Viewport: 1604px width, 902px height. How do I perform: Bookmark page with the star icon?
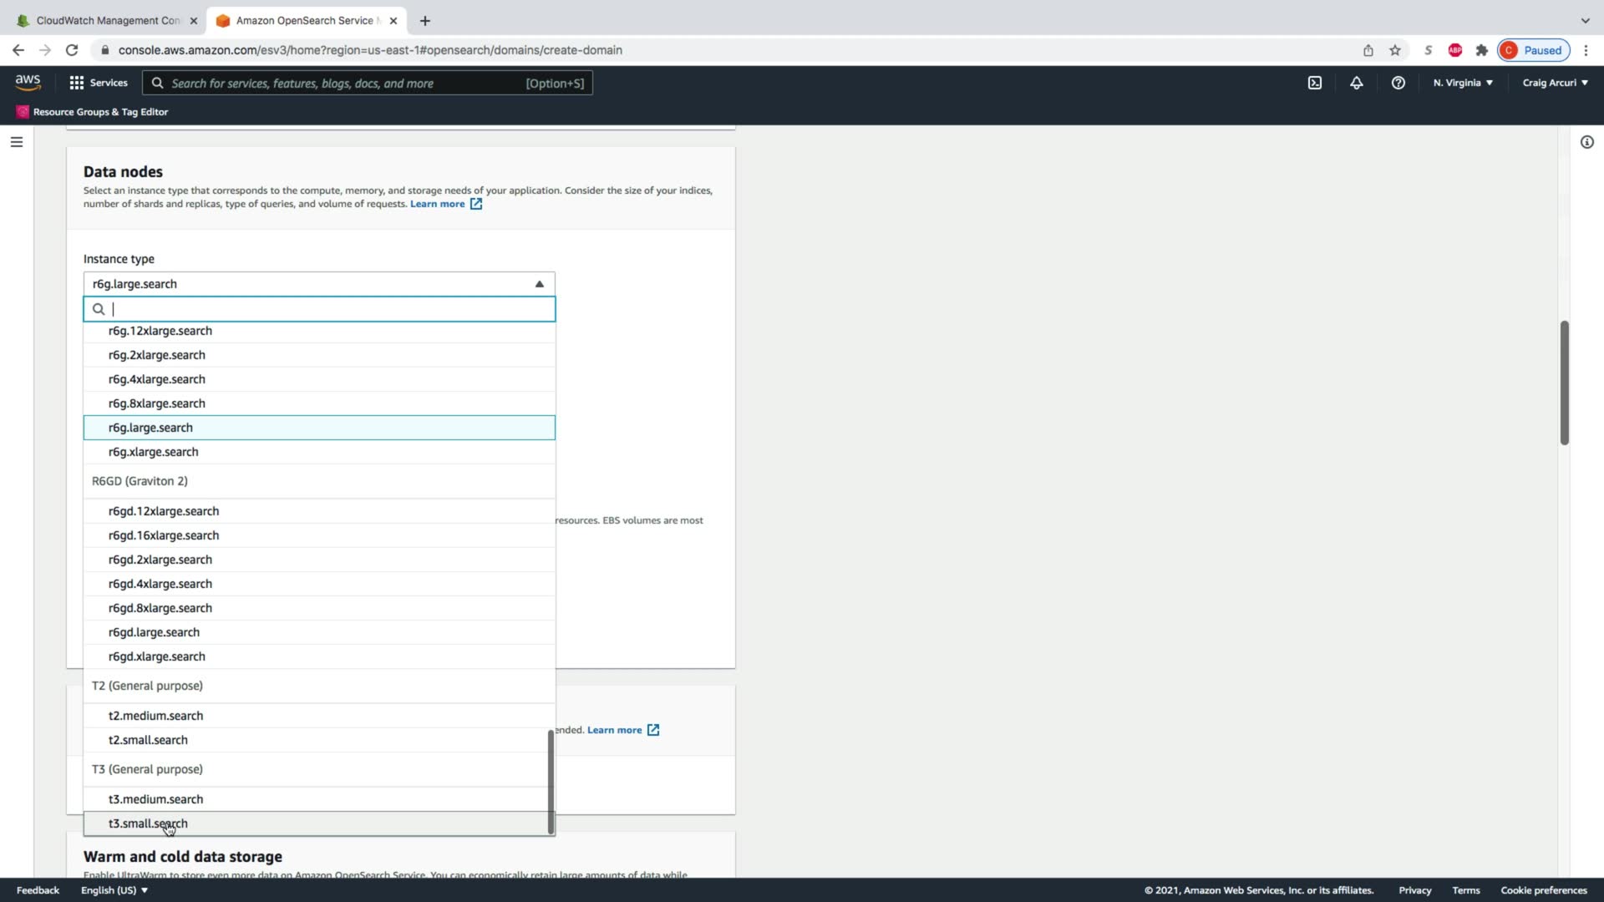[1394, 50]
